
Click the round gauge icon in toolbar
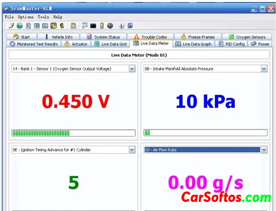[110, 26]
